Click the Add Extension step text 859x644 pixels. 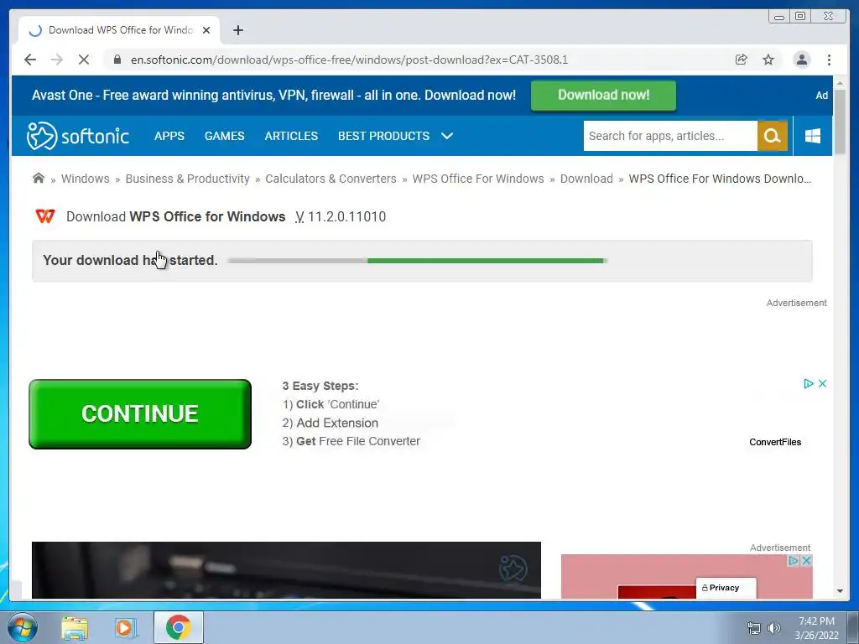[337, 423]
